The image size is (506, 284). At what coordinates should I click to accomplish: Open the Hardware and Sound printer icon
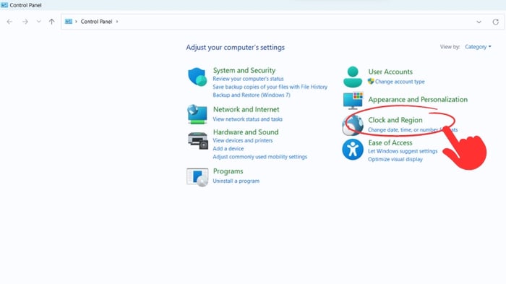[x=198, y=141]
